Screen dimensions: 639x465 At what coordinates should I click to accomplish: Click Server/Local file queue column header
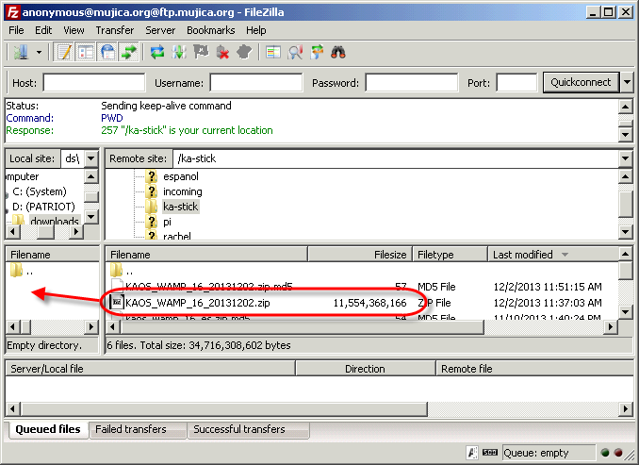(151, 369)
